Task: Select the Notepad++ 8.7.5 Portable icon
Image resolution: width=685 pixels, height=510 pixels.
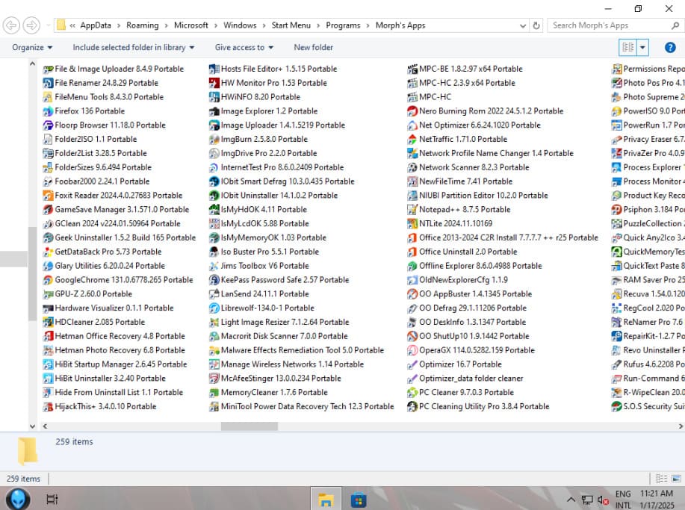Action: pyautogui.click(x=412, y=210)
